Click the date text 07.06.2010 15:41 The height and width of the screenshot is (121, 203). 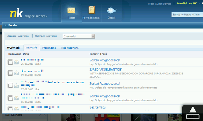point(31,89)
